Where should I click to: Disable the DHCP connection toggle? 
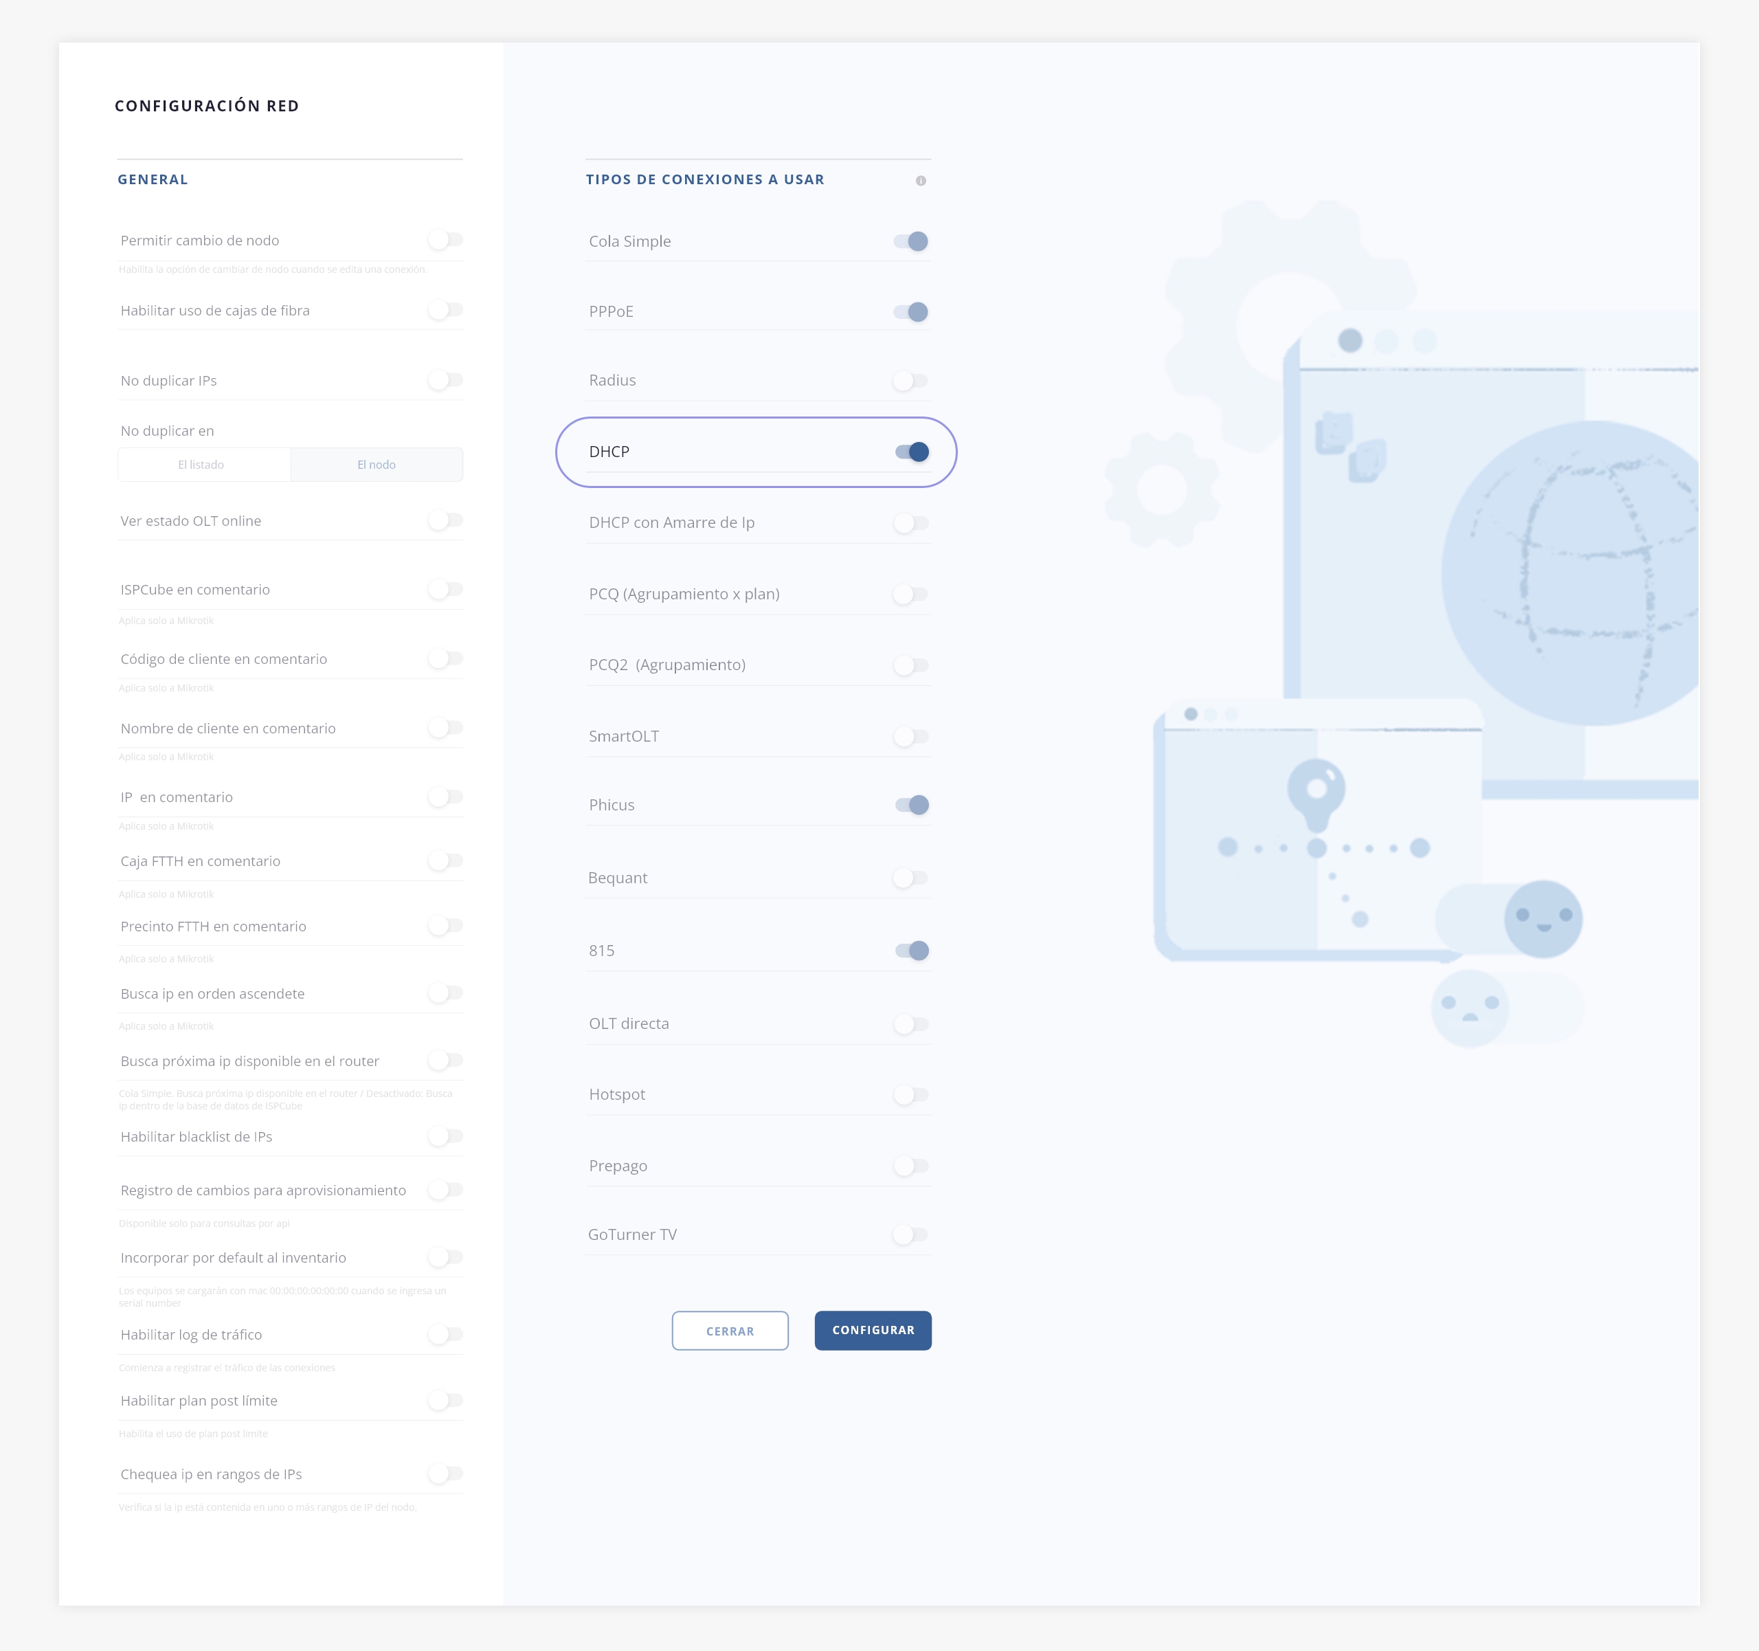(x=911, y=452)
